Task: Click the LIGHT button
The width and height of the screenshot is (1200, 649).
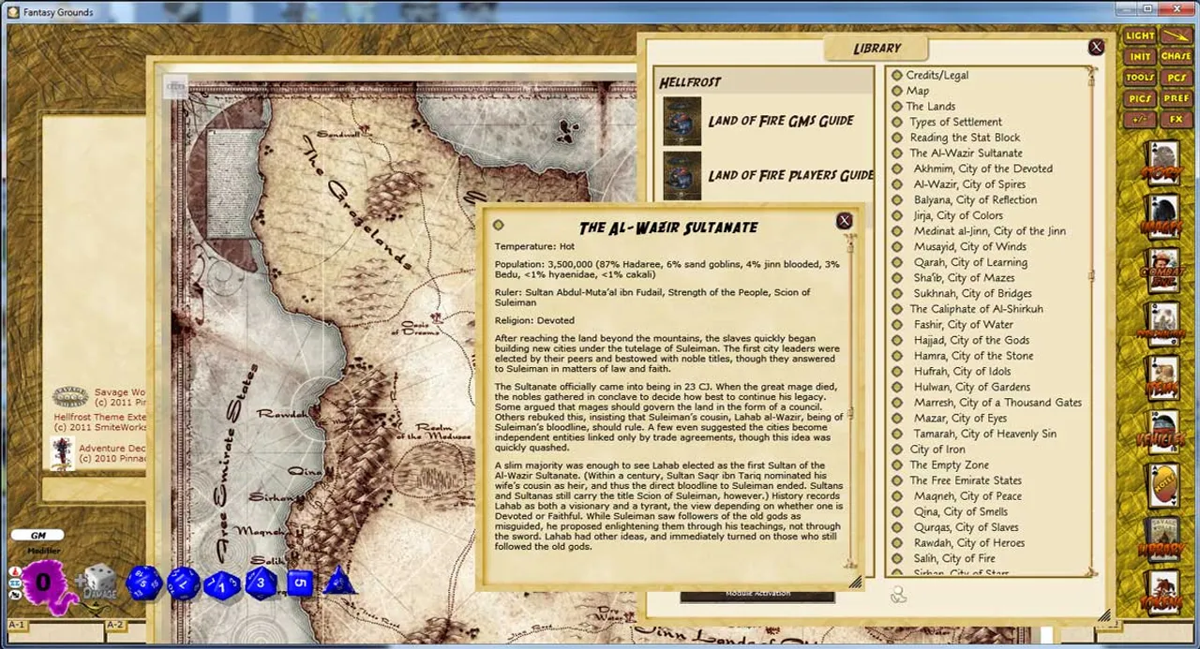Action: (x=1140, y=36)
